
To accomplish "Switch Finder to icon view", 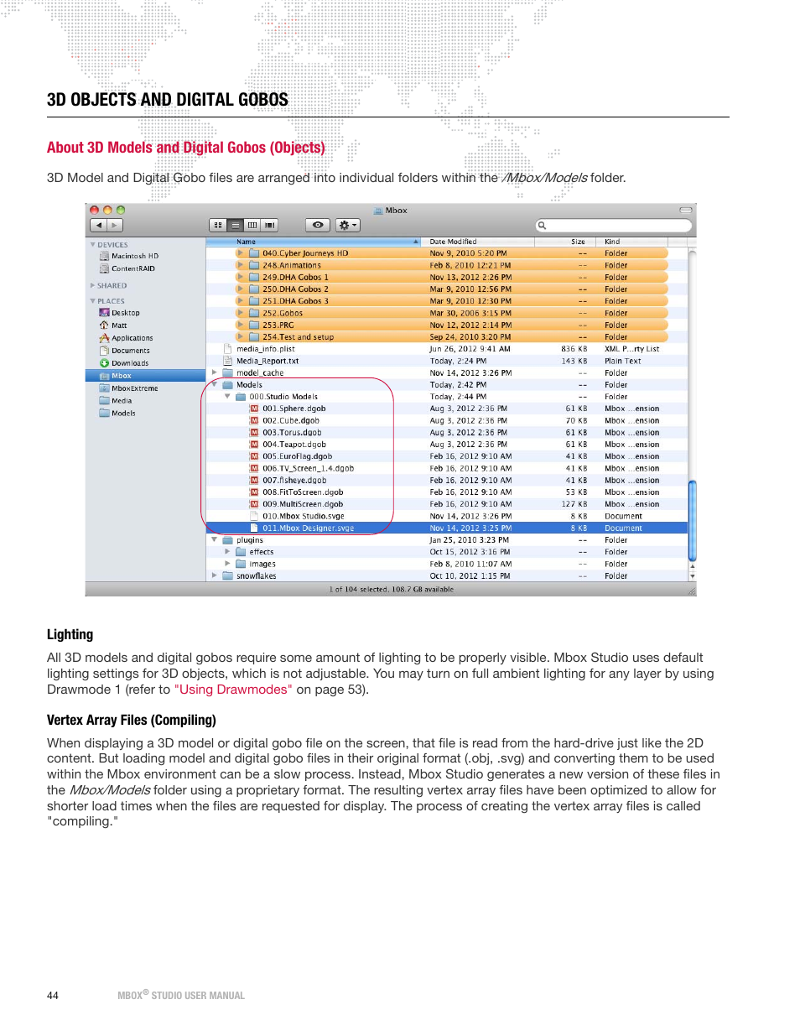I will click(218, 225).
